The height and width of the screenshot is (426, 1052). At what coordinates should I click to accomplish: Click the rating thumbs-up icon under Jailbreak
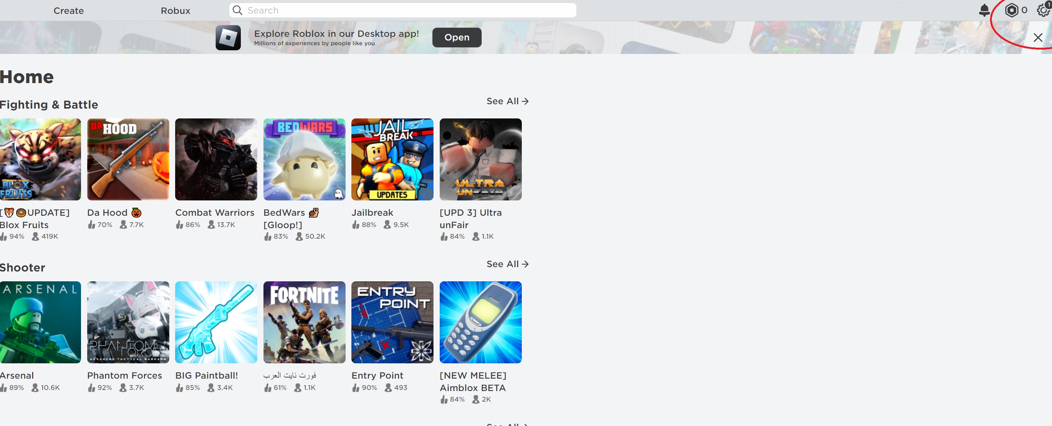pyautogui.click(x=355, y=224)
